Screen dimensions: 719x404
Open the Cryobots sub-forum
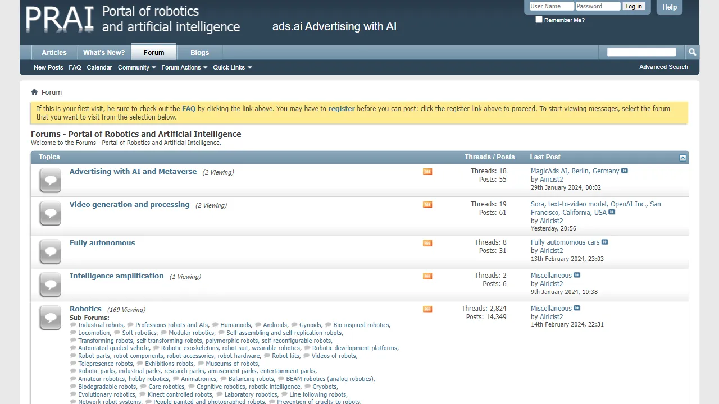325,387
